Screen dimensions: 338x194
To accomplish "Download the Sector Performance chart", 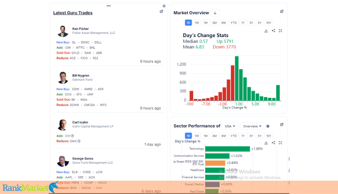I will click(x=266, y=143).
